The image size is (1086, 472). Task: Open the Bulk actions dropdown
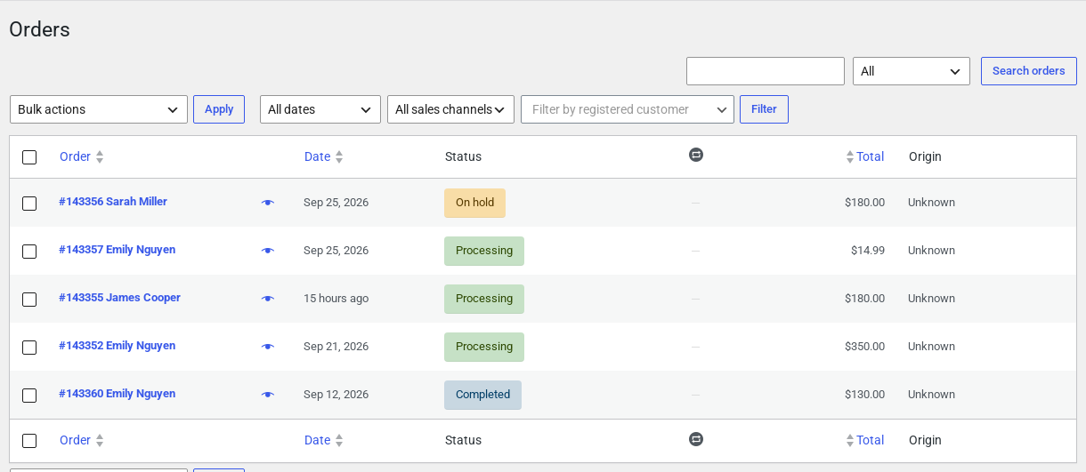[99, 109]
